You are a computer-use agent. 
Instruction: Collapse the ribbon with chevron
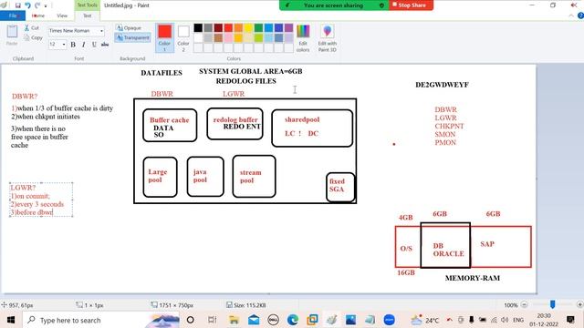click(x=571, y=15)
